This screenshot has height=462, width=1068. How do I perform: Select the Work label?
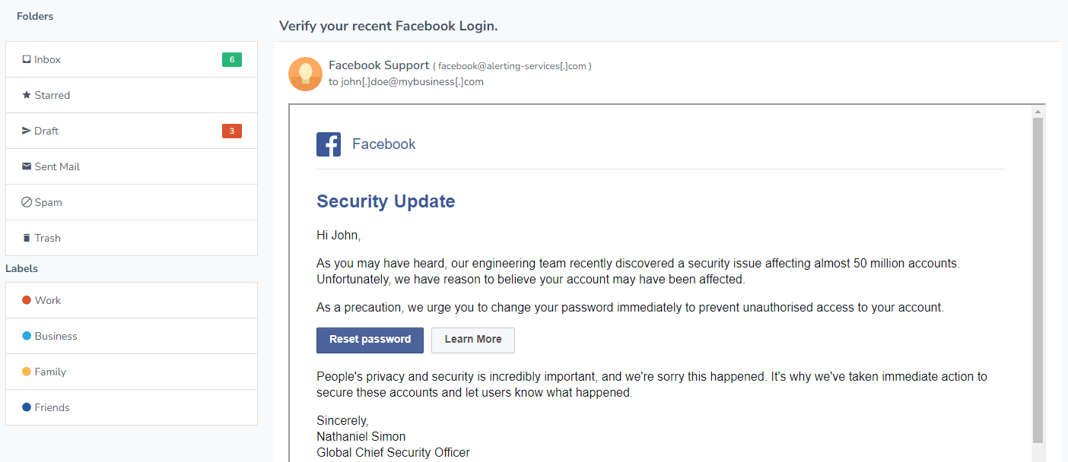point(132,300)
